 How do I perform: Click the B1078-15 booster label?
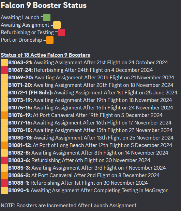point(20,130)
